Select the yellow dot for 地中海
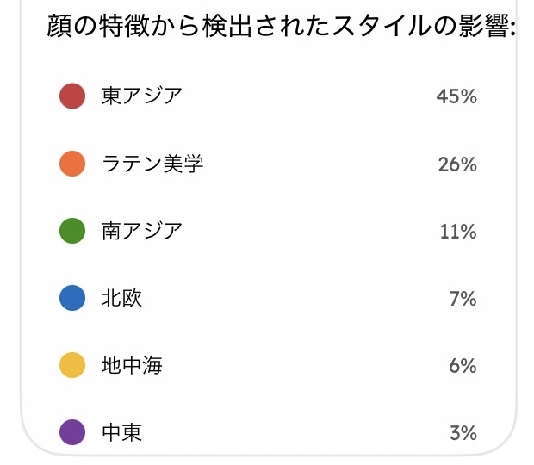Image resolution: width=534 pixels, height=465 pixels. coord(72,365)
